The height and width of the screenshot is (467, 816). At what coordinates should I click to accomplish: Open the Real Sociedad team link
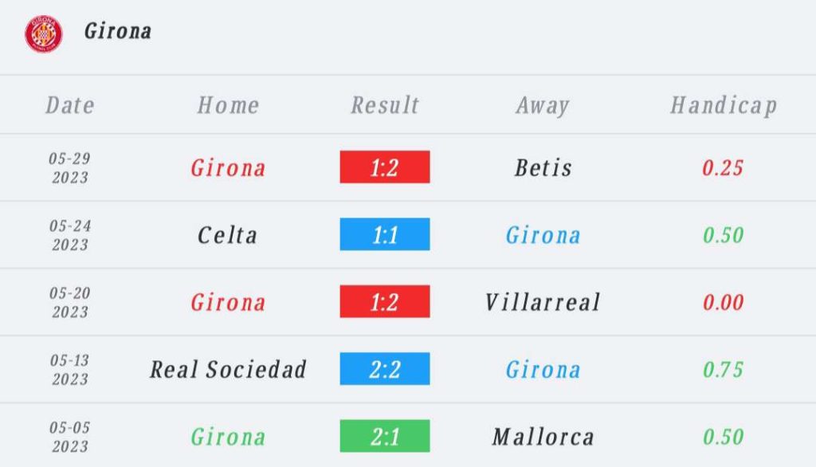click(x=228, y=369)
